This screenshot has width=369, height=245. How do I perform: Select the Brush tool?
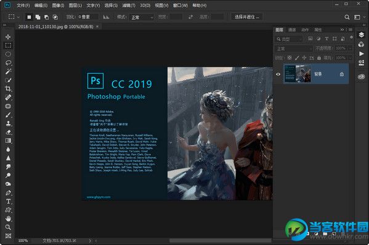click(x=8, y=115)
